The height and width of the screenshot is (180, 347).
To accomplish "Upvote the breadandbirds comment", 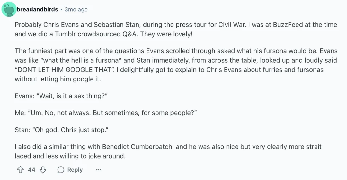I will point(21,170).
